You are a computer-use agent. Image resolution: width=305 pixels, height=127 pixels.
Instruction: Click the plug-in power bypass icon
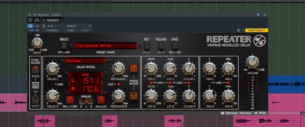point(30,26)
